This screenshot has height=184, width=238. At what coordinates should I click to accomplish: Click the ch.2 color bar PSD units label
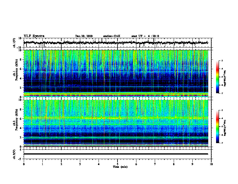(225, 128)
